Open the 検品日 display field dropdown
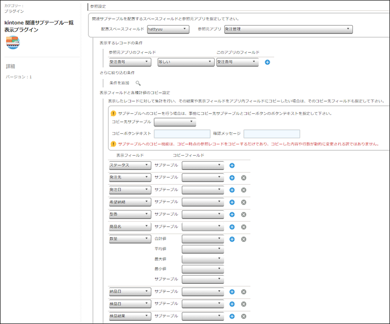390x324 pixels. (x=130, y=304)
